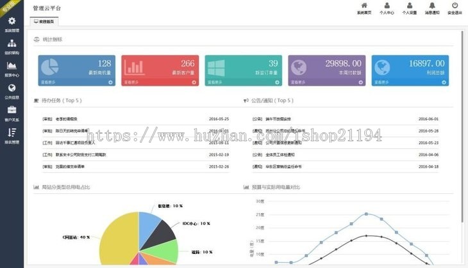The height and width of the screenshot is (268, 468).
Task: Click the scales icon beside 统计指标 heading
Action: pos(37,39)
